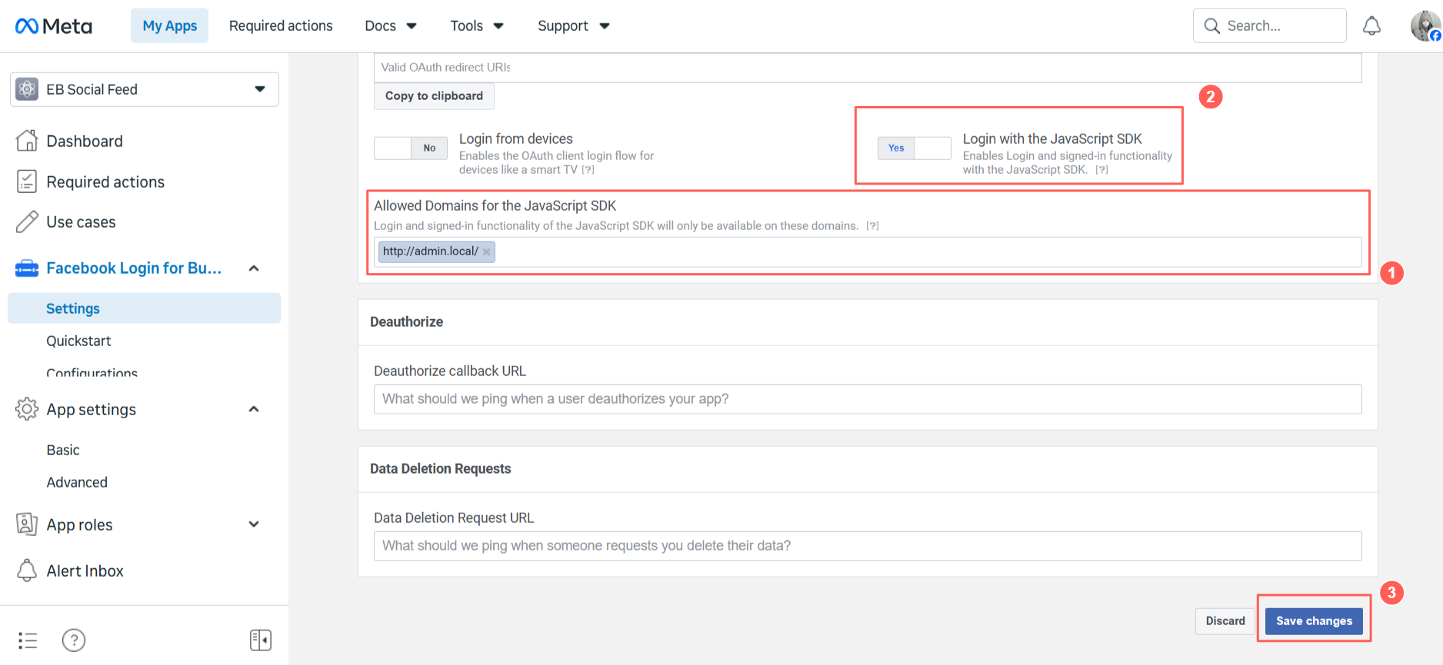Screen dimensions: 1443x665
Task: Click the Valid OAuth redirect URIs field
Action: pyautogui.click(x=868, y=68)
